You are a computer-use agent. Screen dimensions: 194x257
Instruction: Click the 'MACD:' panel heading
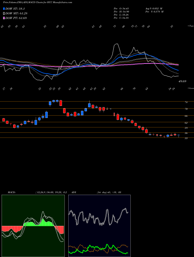[11, 192]
